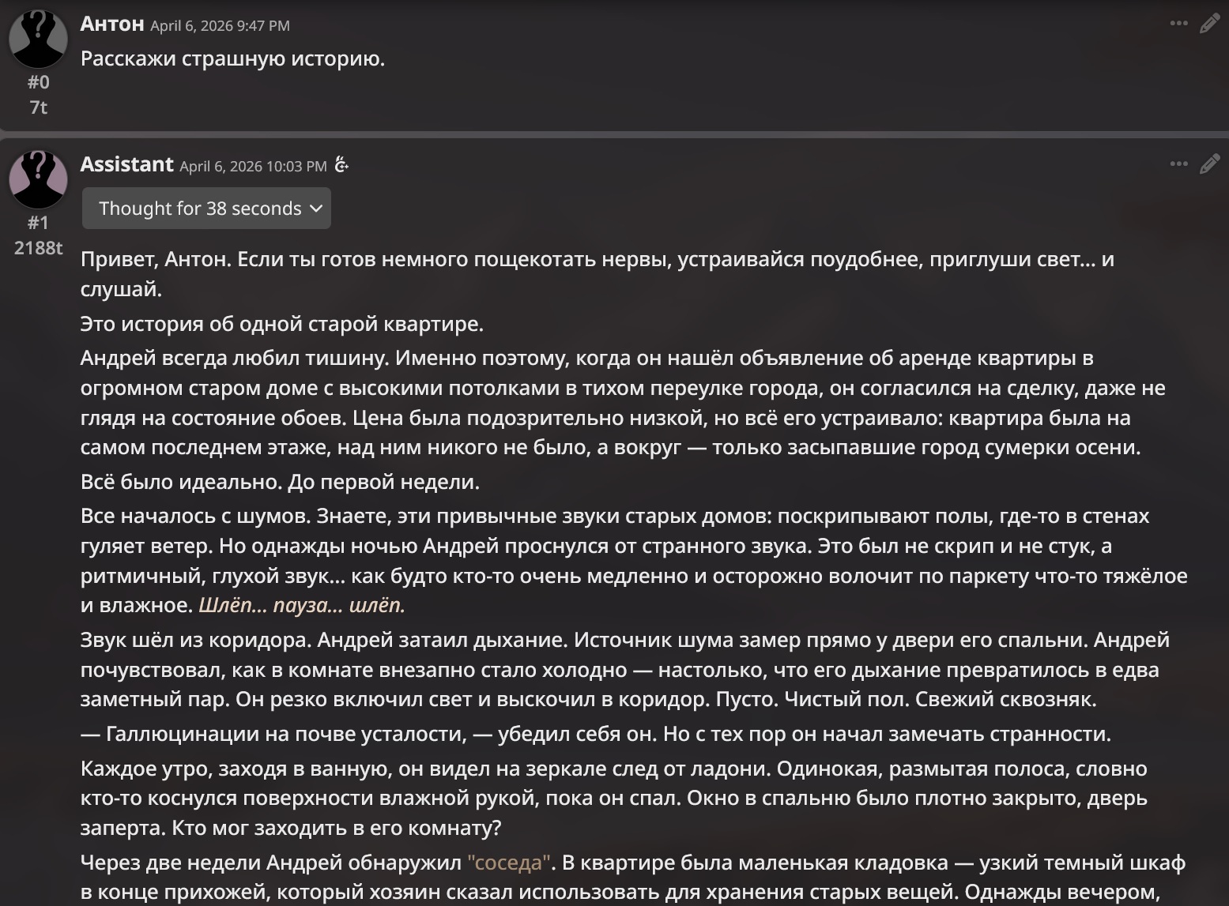The width and height of the screenshot is (1229, 906).
Task: Click the 2188t token count label
Action: 38,247
